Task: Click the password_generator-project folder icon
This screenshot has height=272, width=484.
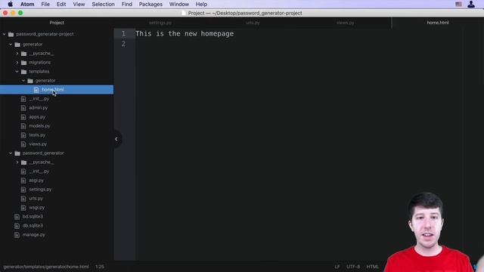Action: coord(11,34)
